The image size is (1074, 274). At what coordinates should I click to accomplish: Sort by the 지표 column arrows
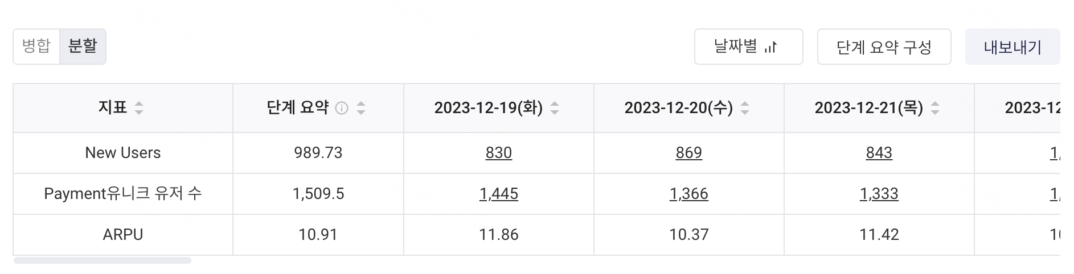point(139,108)
